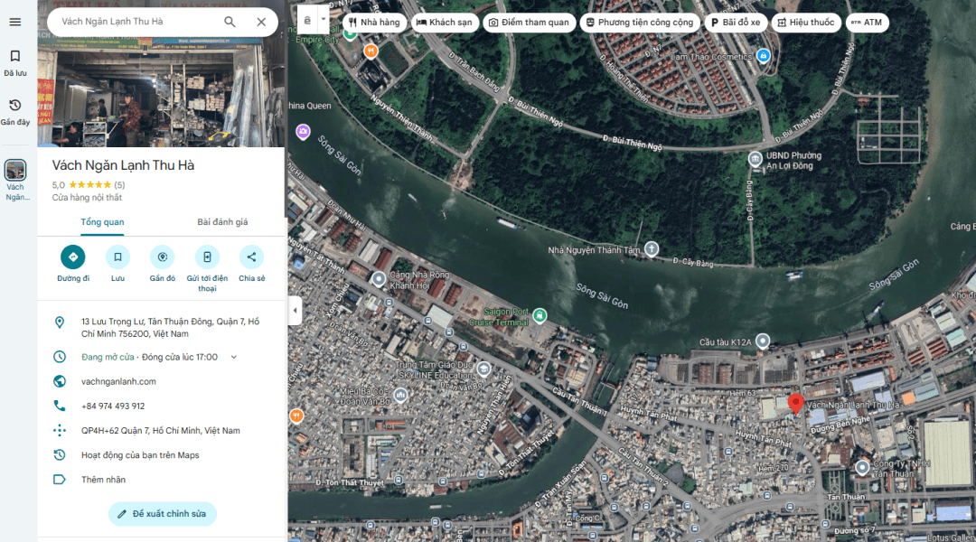Switch to the Tổng quan tab

[102, 222]
